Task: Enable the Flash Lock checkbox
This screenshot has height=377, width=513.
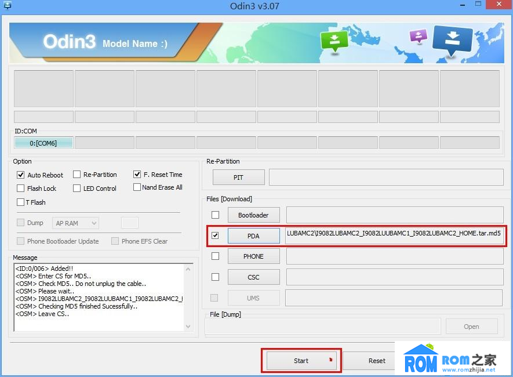Action: (21, 188)
